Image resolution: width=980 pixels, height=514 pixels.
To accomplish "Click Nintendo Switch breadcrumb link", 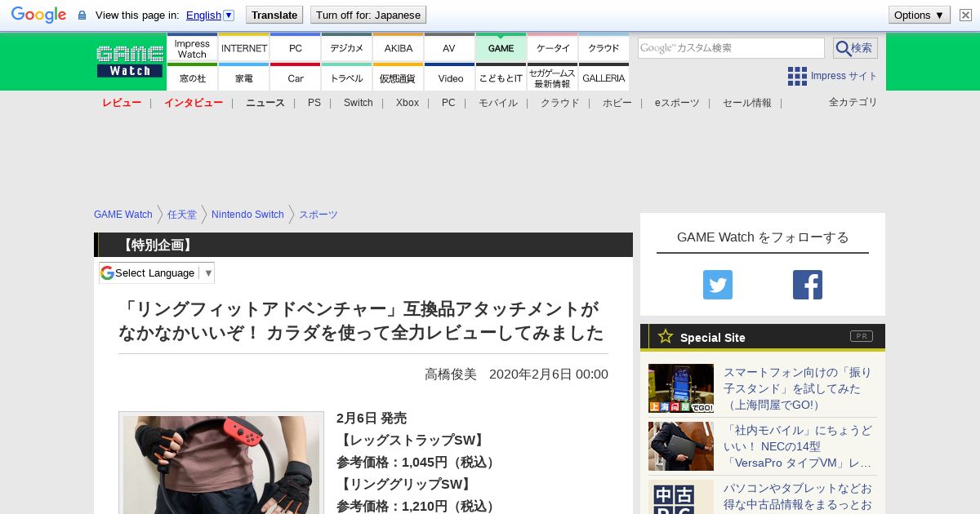I will 247,215.
